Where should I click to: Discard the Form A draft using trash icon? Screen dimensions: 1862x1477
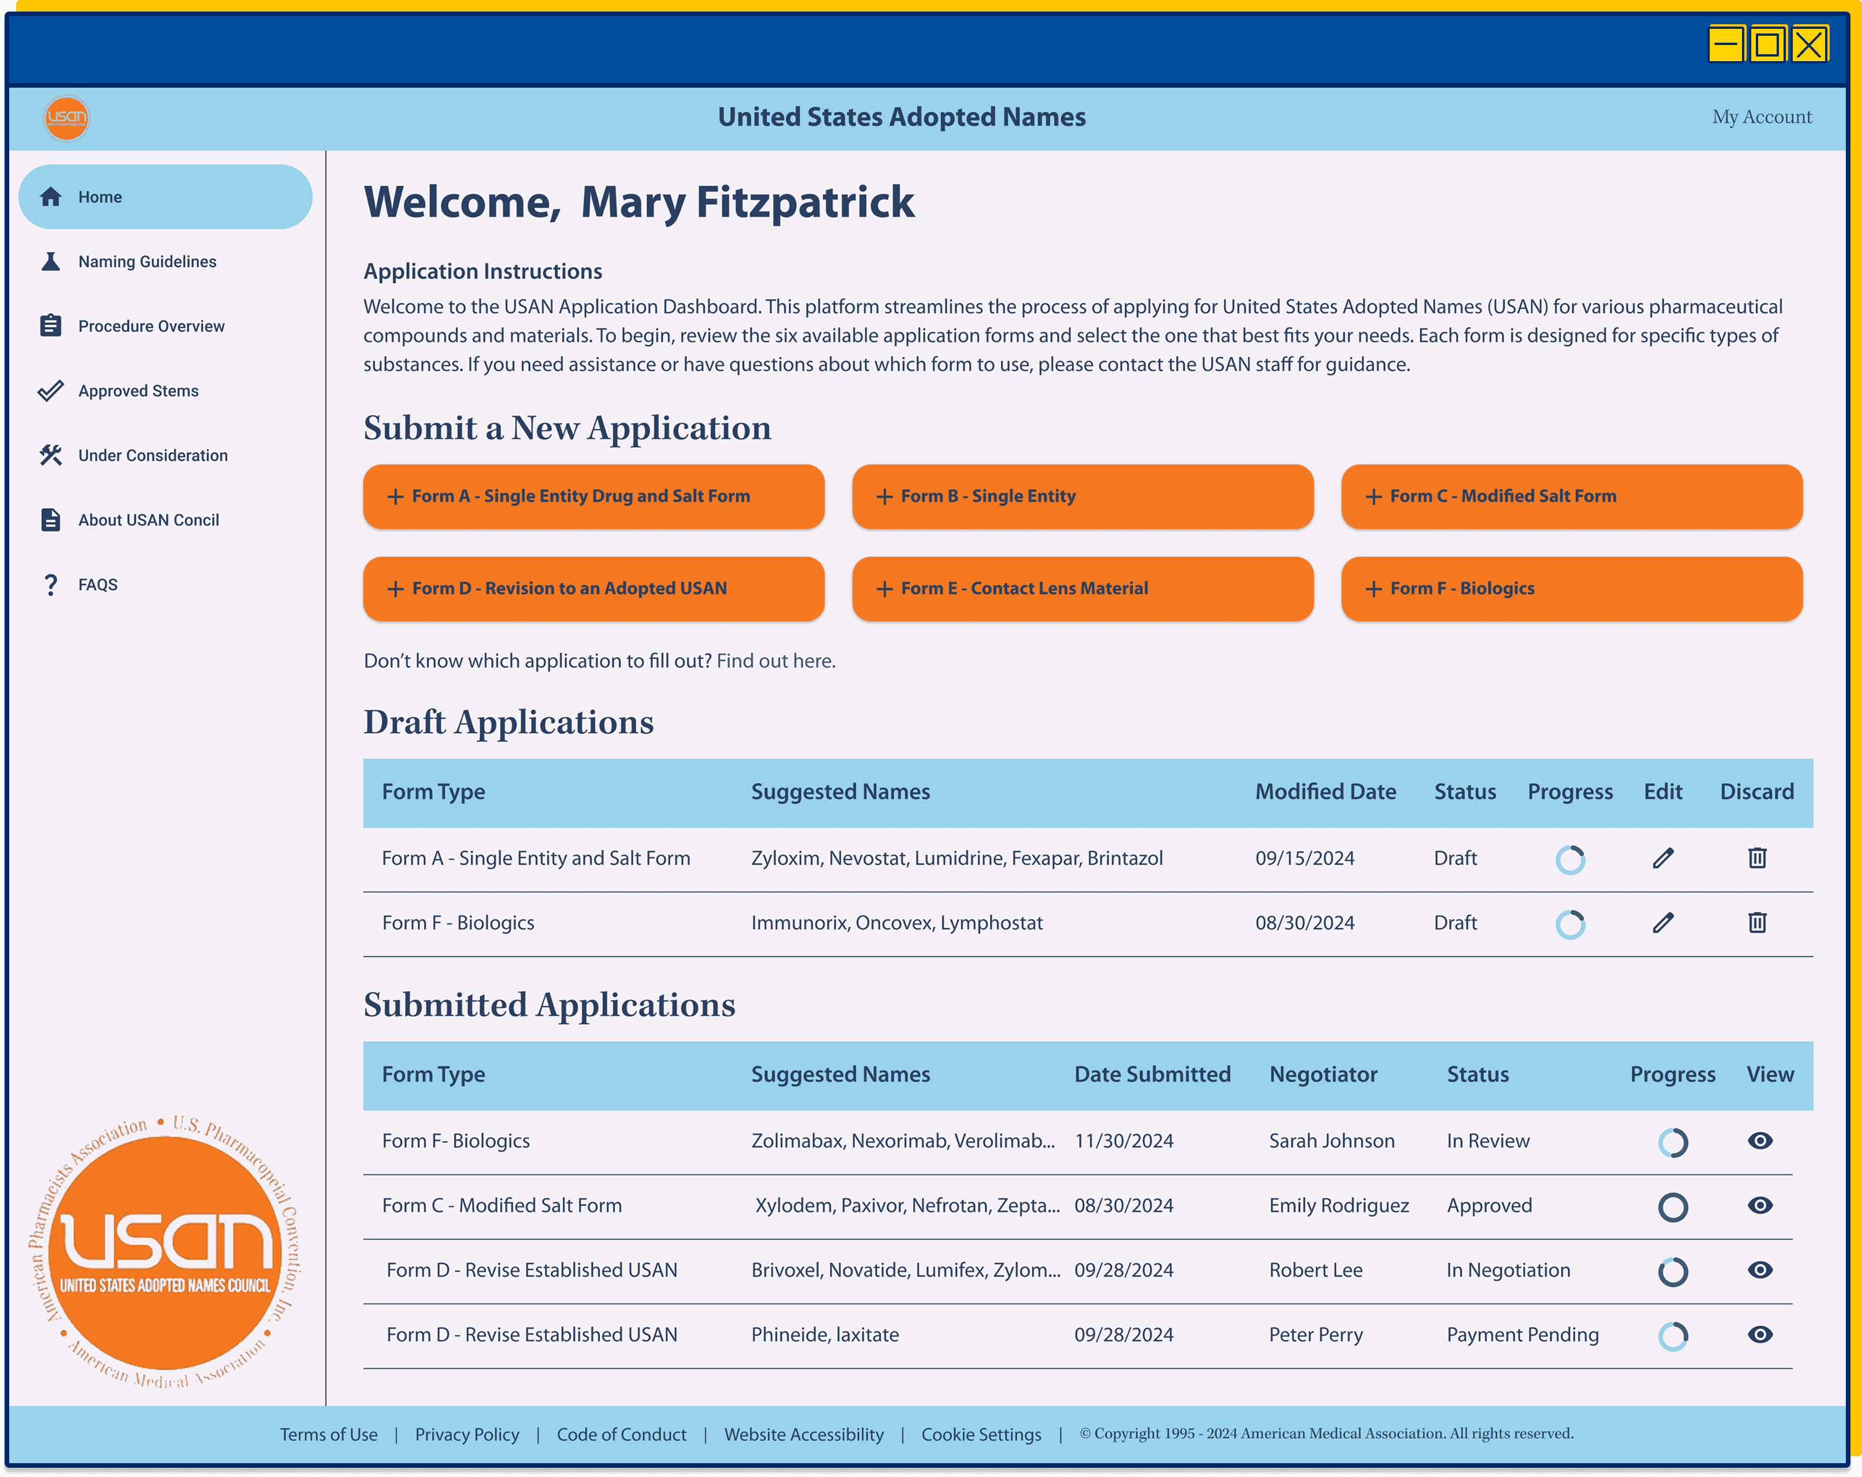tap(1758, 858)
